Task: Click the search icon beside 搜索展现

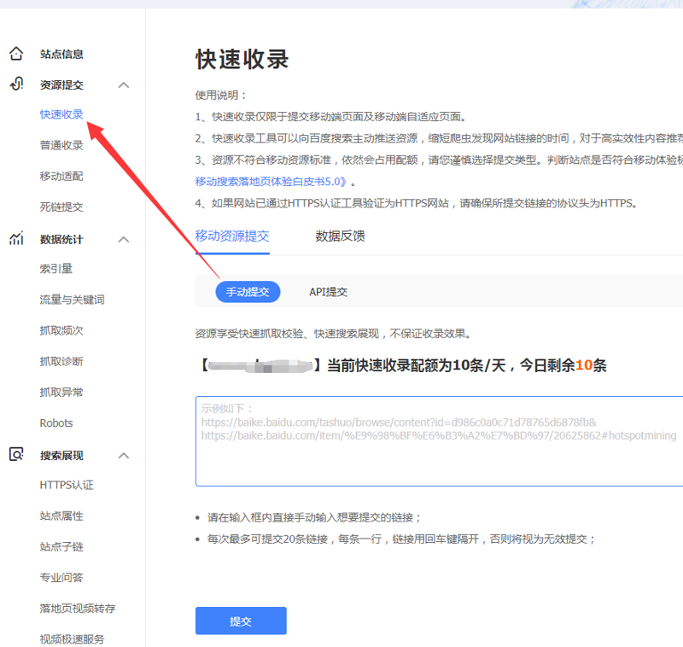Action: coord(16,455)
